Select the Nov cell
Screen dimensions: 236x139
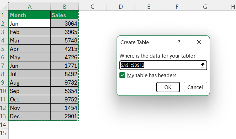tap(29, 108)
